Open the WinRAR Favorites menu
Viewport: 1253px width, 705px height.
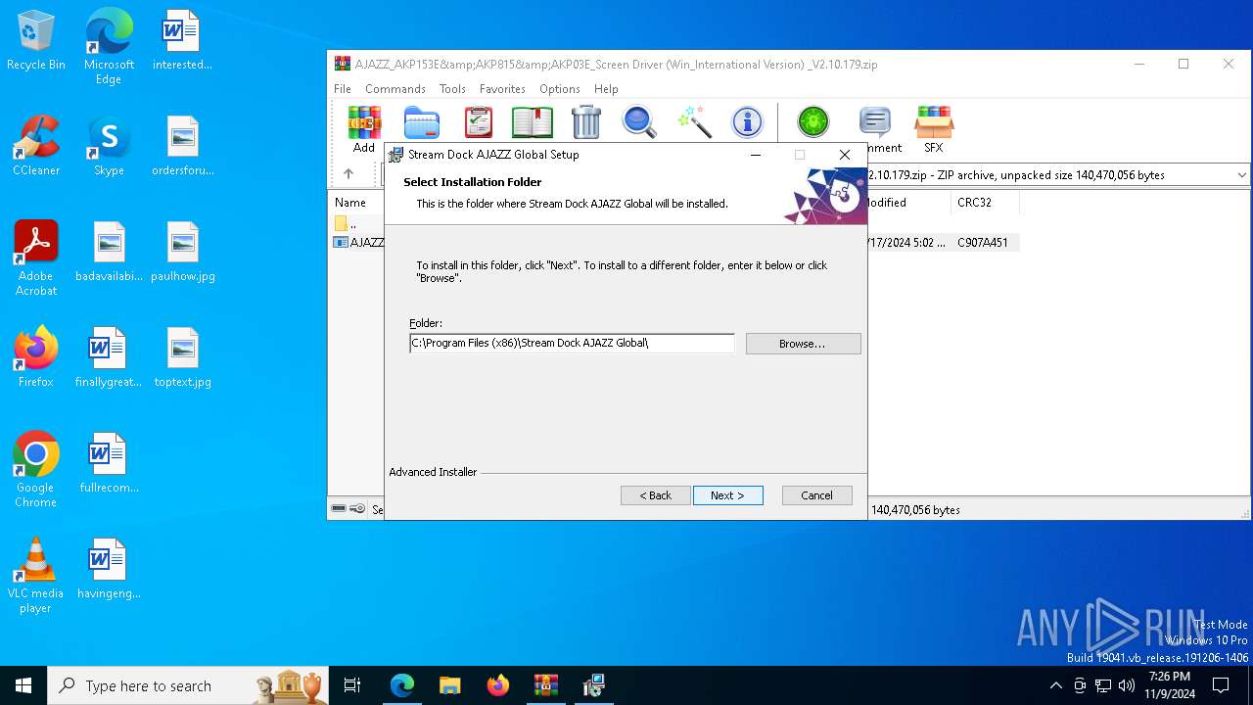[502, 89]
